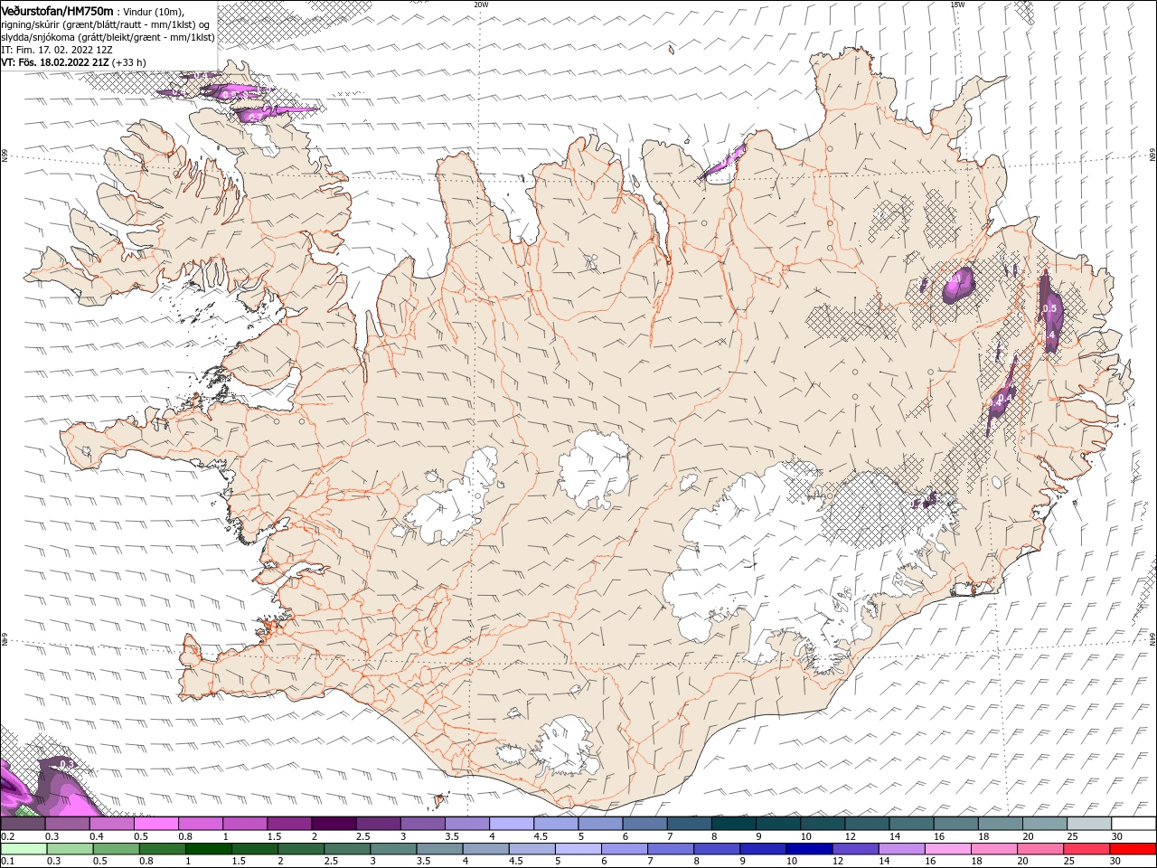
Task: Pick lower legend swatch between 14 and 16
Action: pos(902,849)
